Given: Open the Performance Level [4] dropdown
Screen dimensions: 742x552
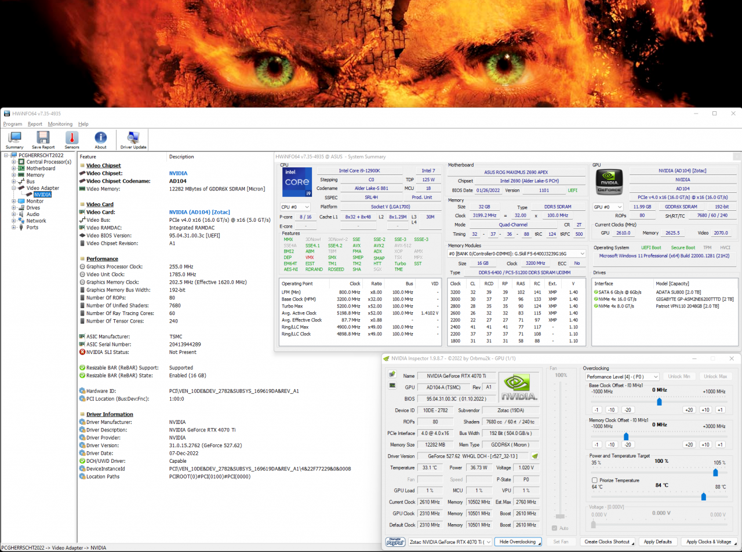Looking at the screenshot, I should tap(622, 376).
